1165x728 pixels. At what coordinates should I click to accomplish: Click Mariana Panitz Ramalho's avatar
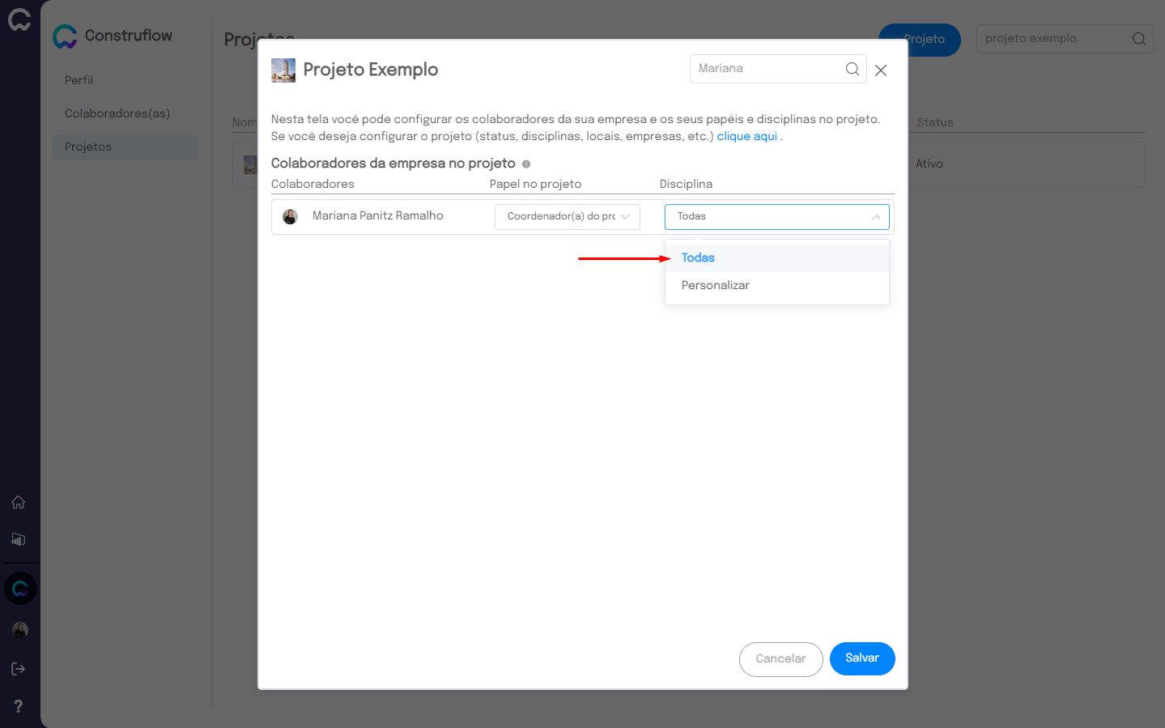[x=290, y=216]
